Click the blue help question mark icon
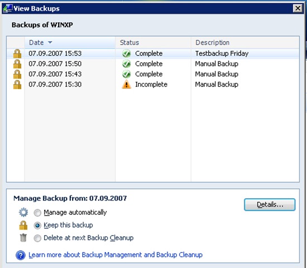 [x=21, y=255]
